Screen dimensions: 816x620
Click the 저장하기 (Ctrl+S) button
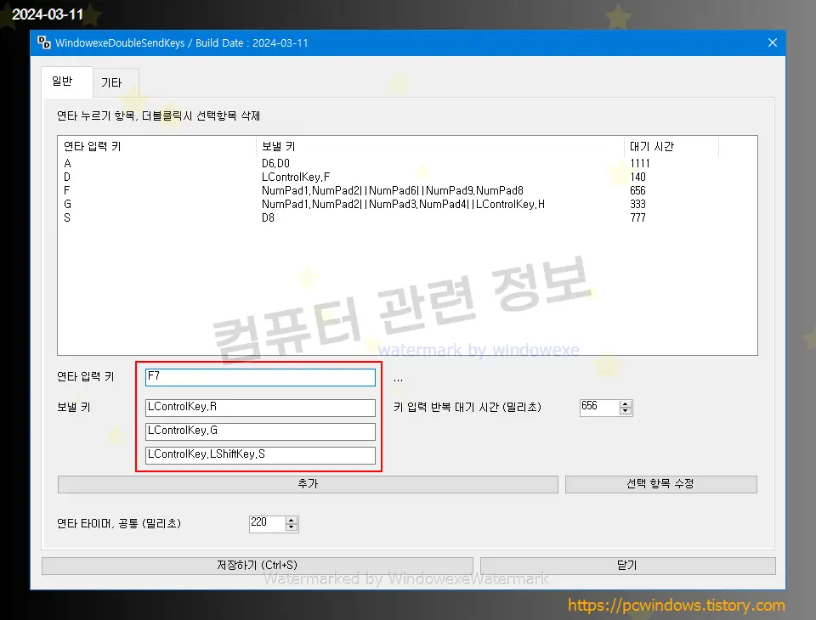tap(257, 566)
